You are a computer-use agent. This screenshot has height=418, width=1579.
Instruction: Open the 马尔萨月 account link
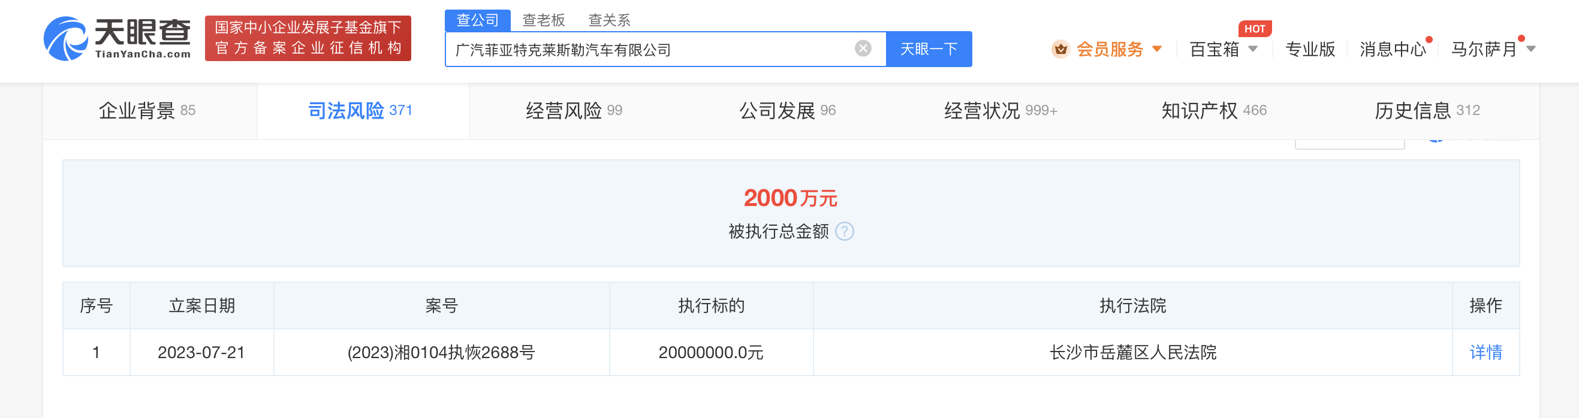[1484, 49]
